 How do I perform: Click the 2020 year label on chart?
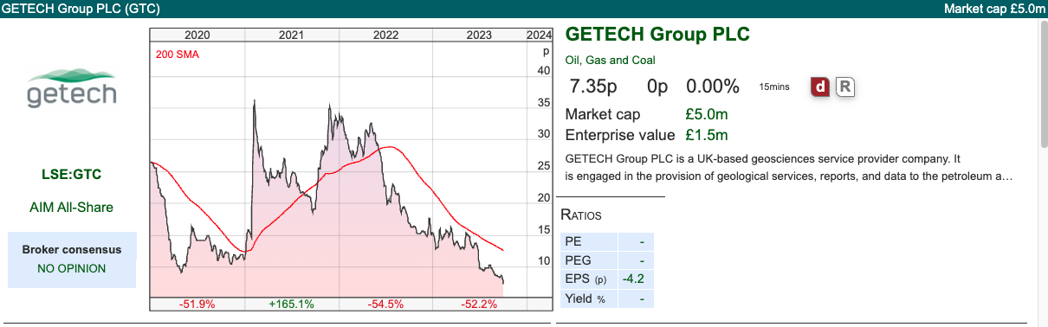point(197,35)
